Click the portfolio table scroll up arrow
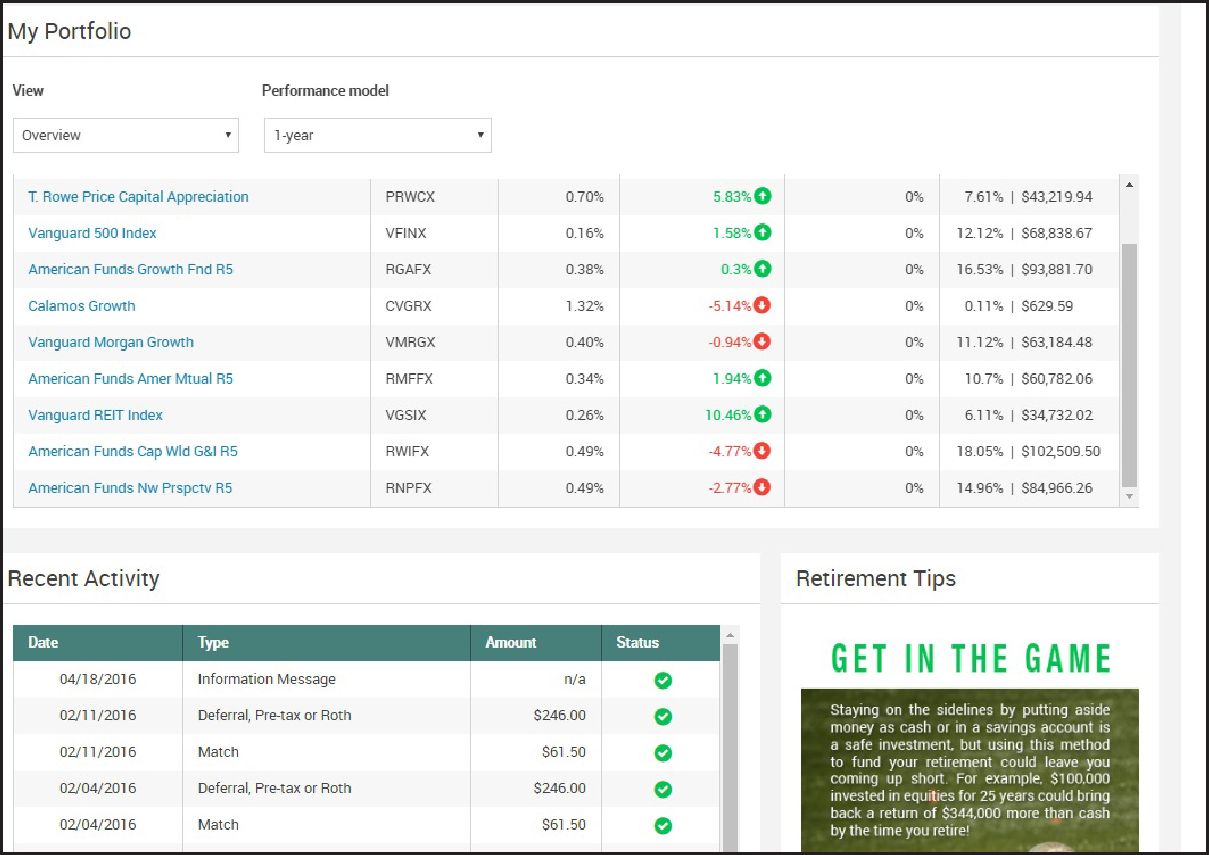This screenshot has width=1209, height=855. [x=1129, y=185]
